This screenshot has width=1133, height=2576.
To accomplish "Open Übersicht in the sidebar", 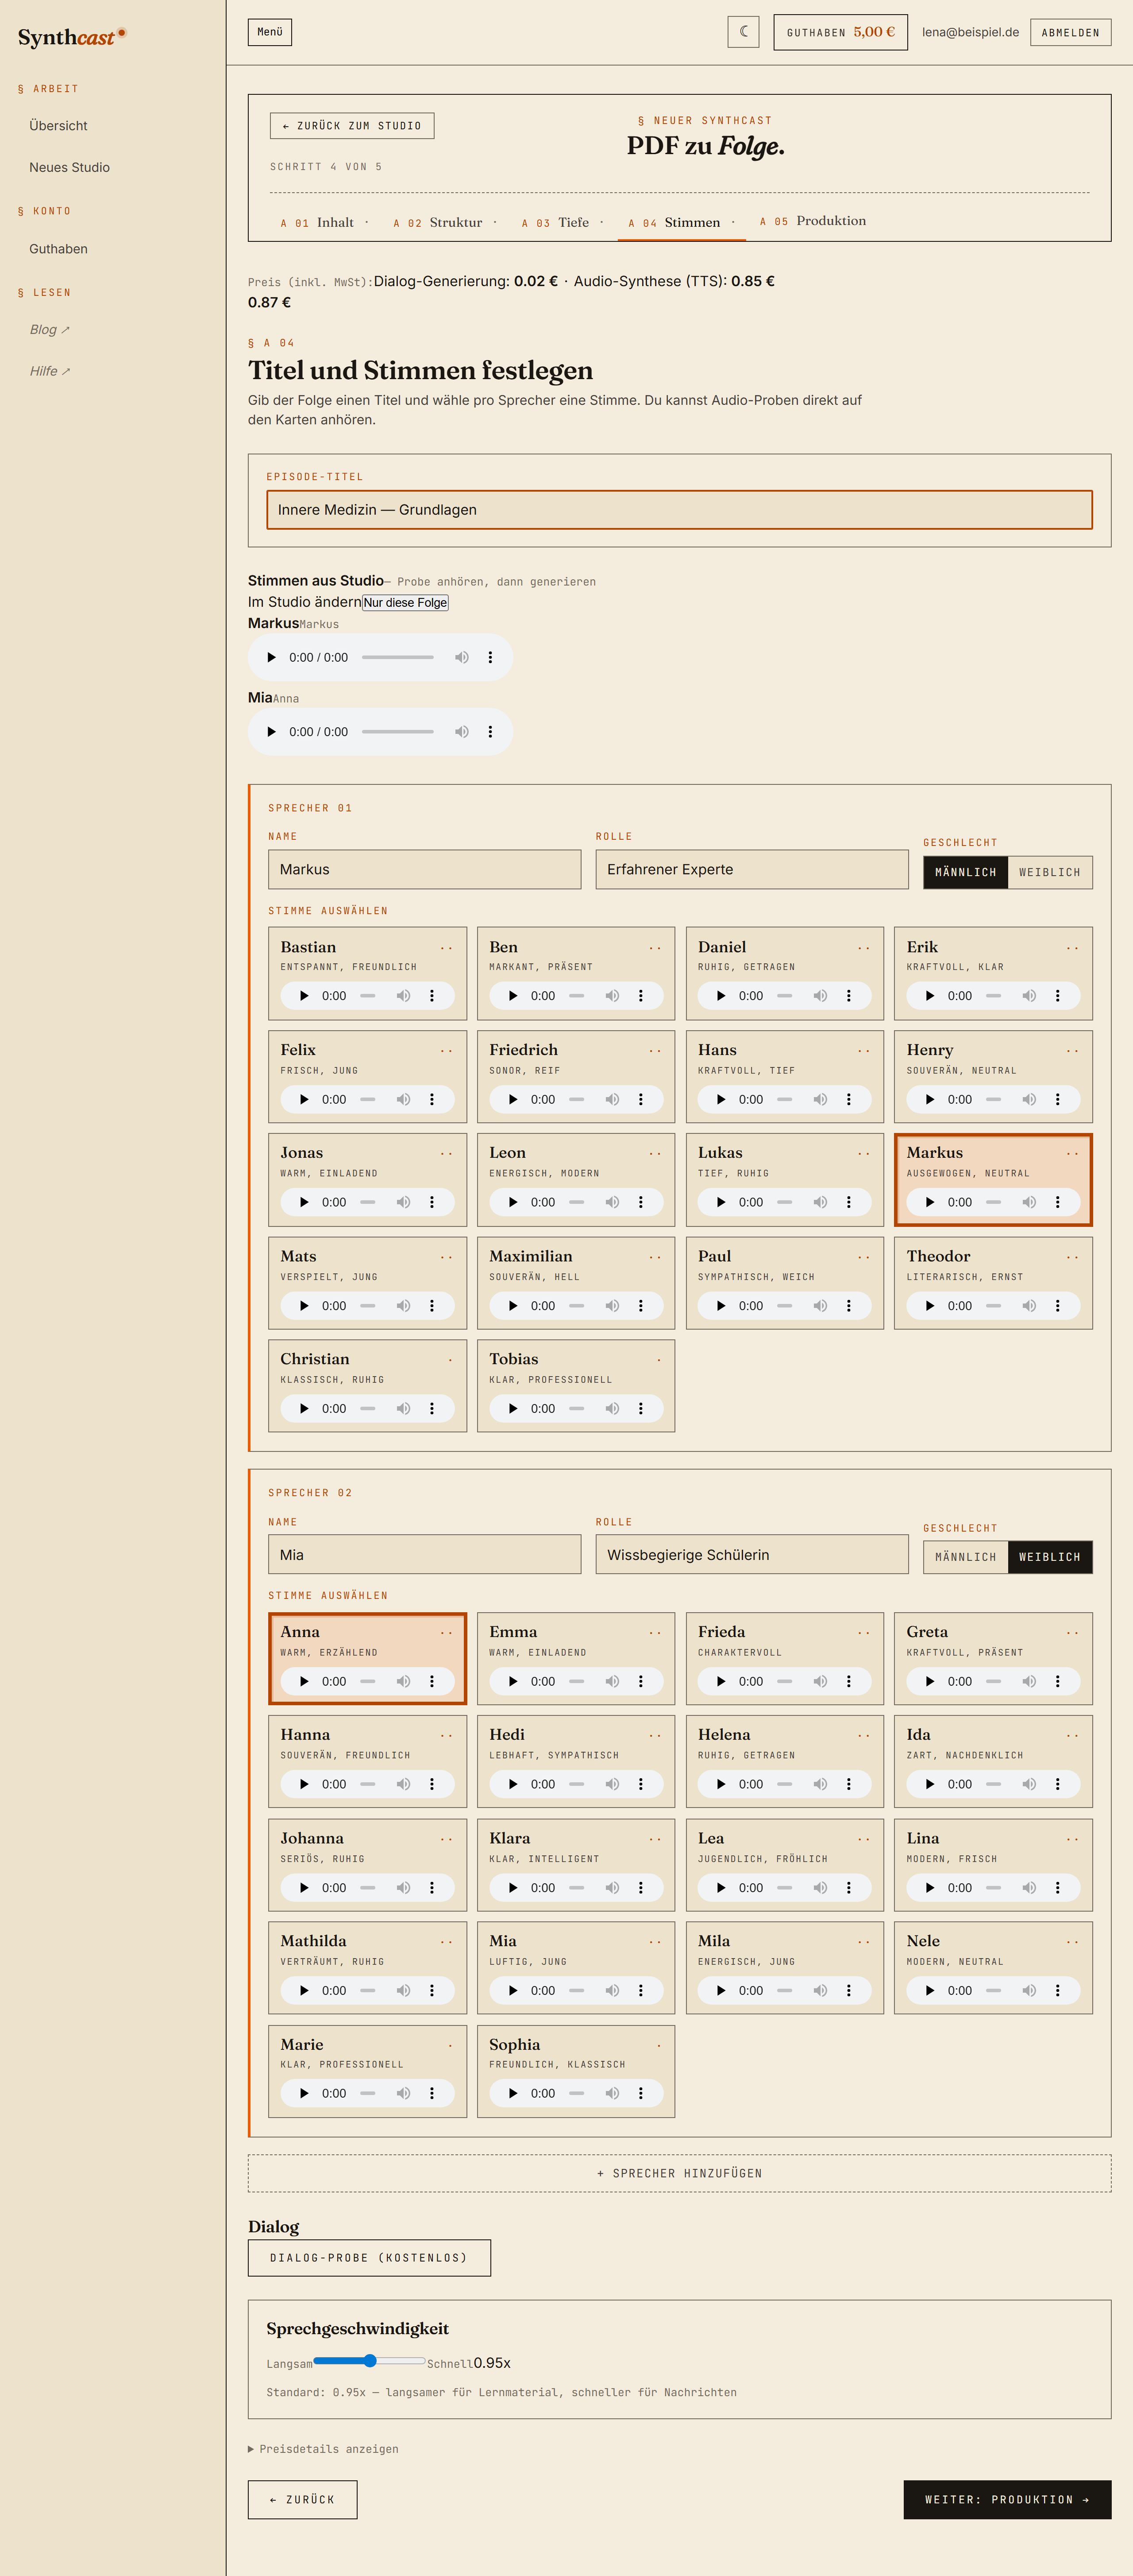I will (58, 126).
